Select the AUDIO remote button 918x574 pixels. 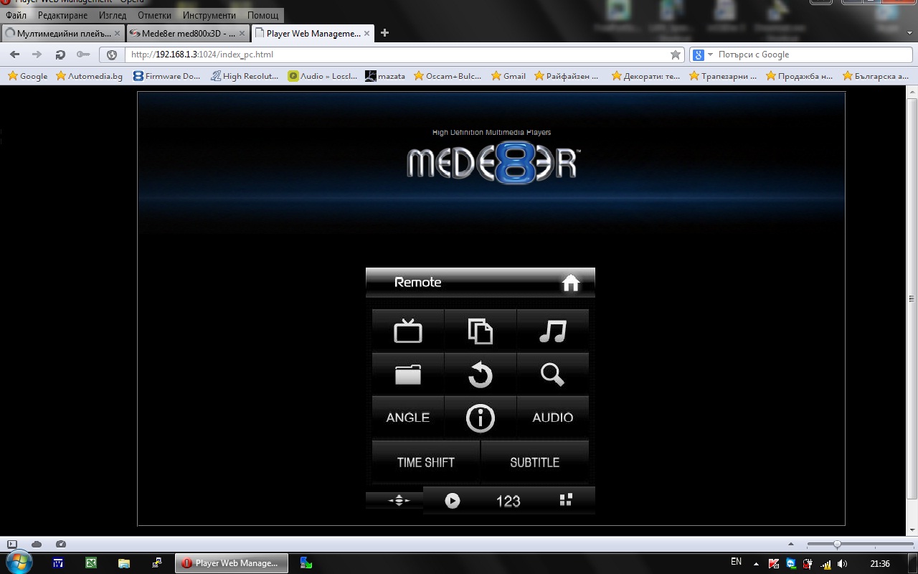[553, 418]
